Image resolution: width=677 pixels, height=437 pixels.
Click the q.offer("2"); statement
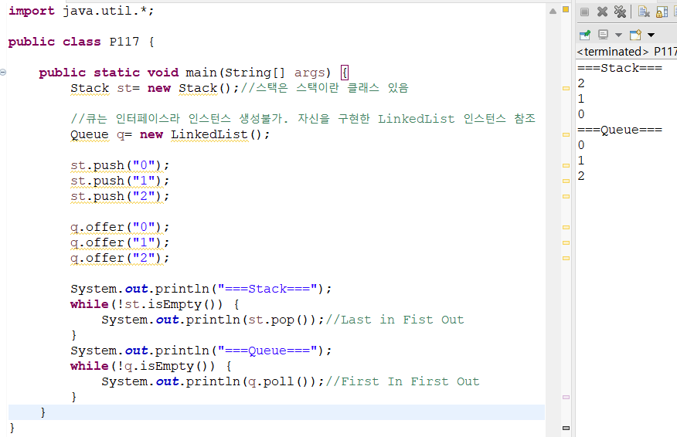[x=120, y=259]
